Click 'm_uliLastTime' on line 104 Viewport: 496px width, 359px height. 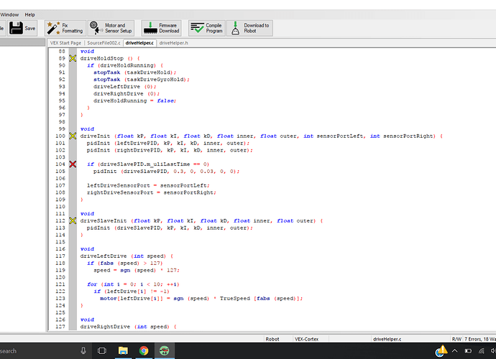[x=168, y=164]
